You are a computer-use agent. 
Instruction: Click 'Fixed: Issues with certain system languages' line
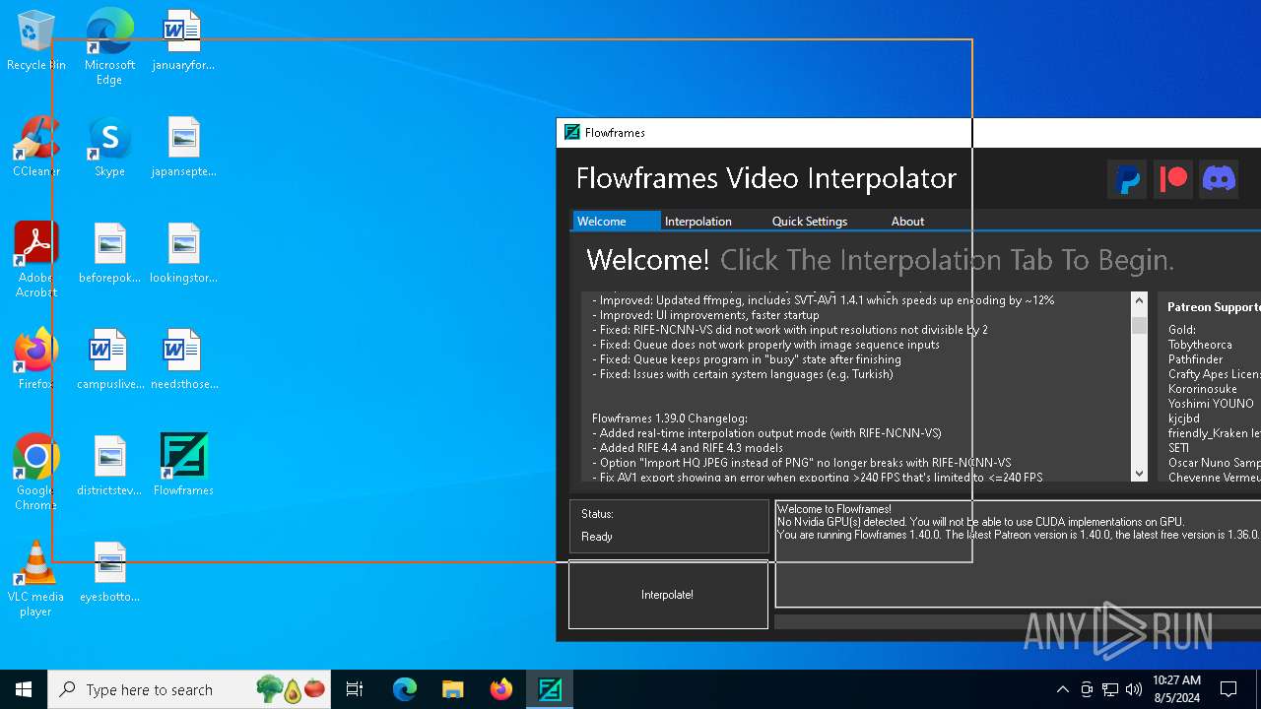tap(743, 374)
